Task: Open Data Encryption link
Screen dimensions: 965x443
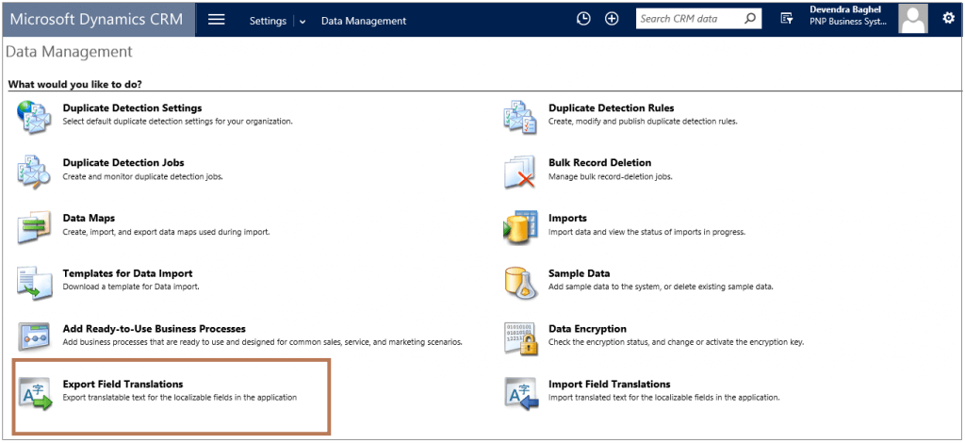Action: [x=587, y=329]
